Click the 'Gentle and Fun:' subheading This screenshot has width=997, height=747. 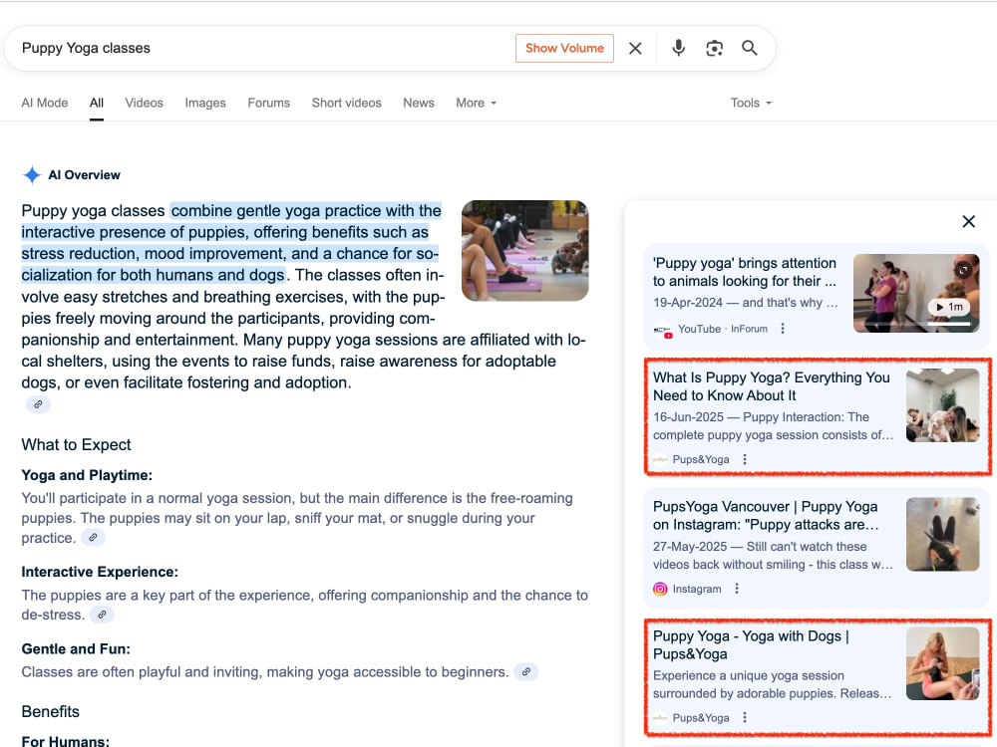(x=76, y=648)
